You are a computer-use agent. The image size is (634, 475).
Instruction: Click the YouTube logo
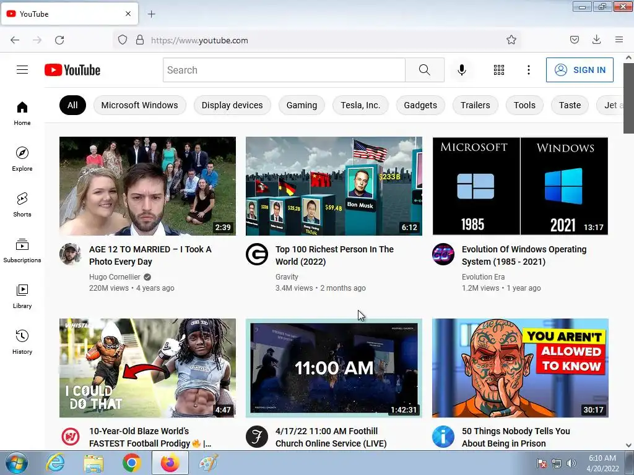click(x=72, y=70)
